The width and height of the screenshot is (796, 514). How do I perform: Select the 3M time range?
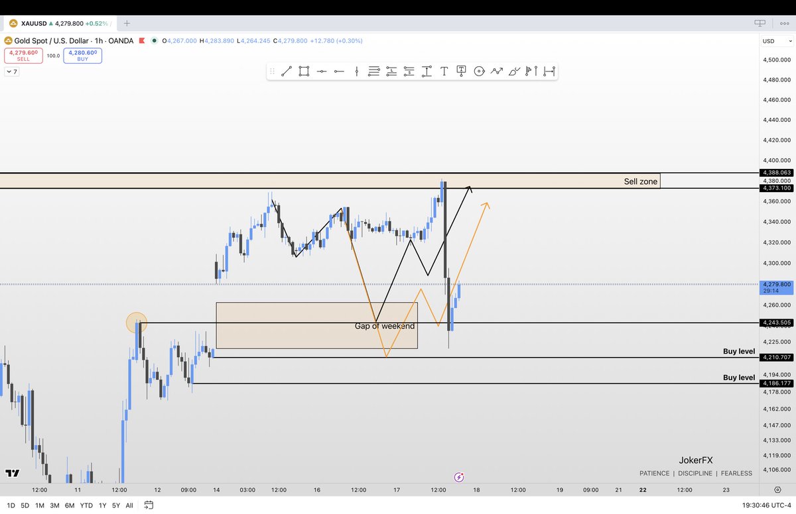pyautogui.click(x=54, y=505)
